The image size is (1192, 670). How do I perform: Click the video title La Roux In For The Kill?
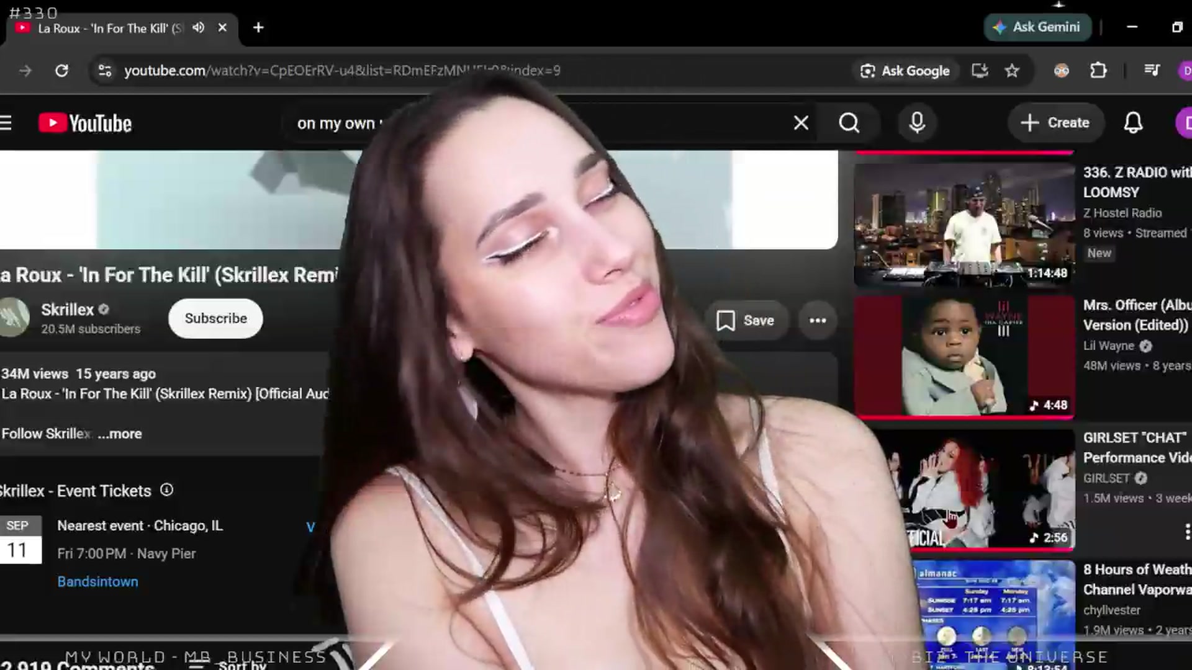pyautogui.click(x=169, y=275)
